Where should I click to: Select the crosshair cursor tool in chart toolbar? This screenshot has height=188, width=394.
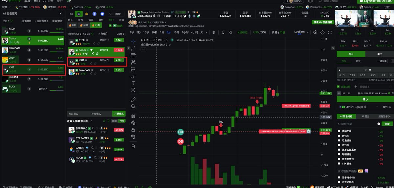pos(133,41)
